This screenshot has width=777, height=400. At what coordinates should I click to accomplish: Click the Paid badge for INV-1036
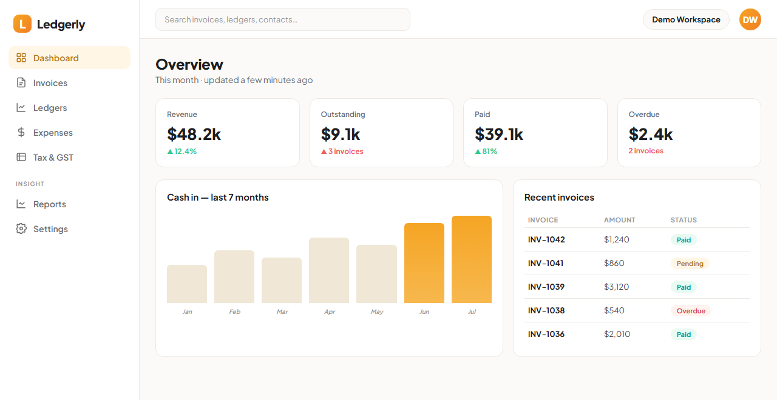pos(684,335)
